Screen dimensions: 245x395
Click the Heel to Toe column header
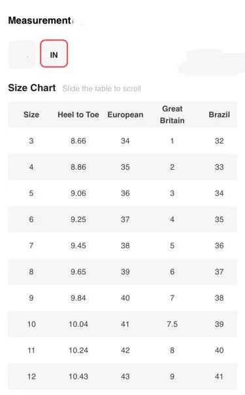coord(78,115)
